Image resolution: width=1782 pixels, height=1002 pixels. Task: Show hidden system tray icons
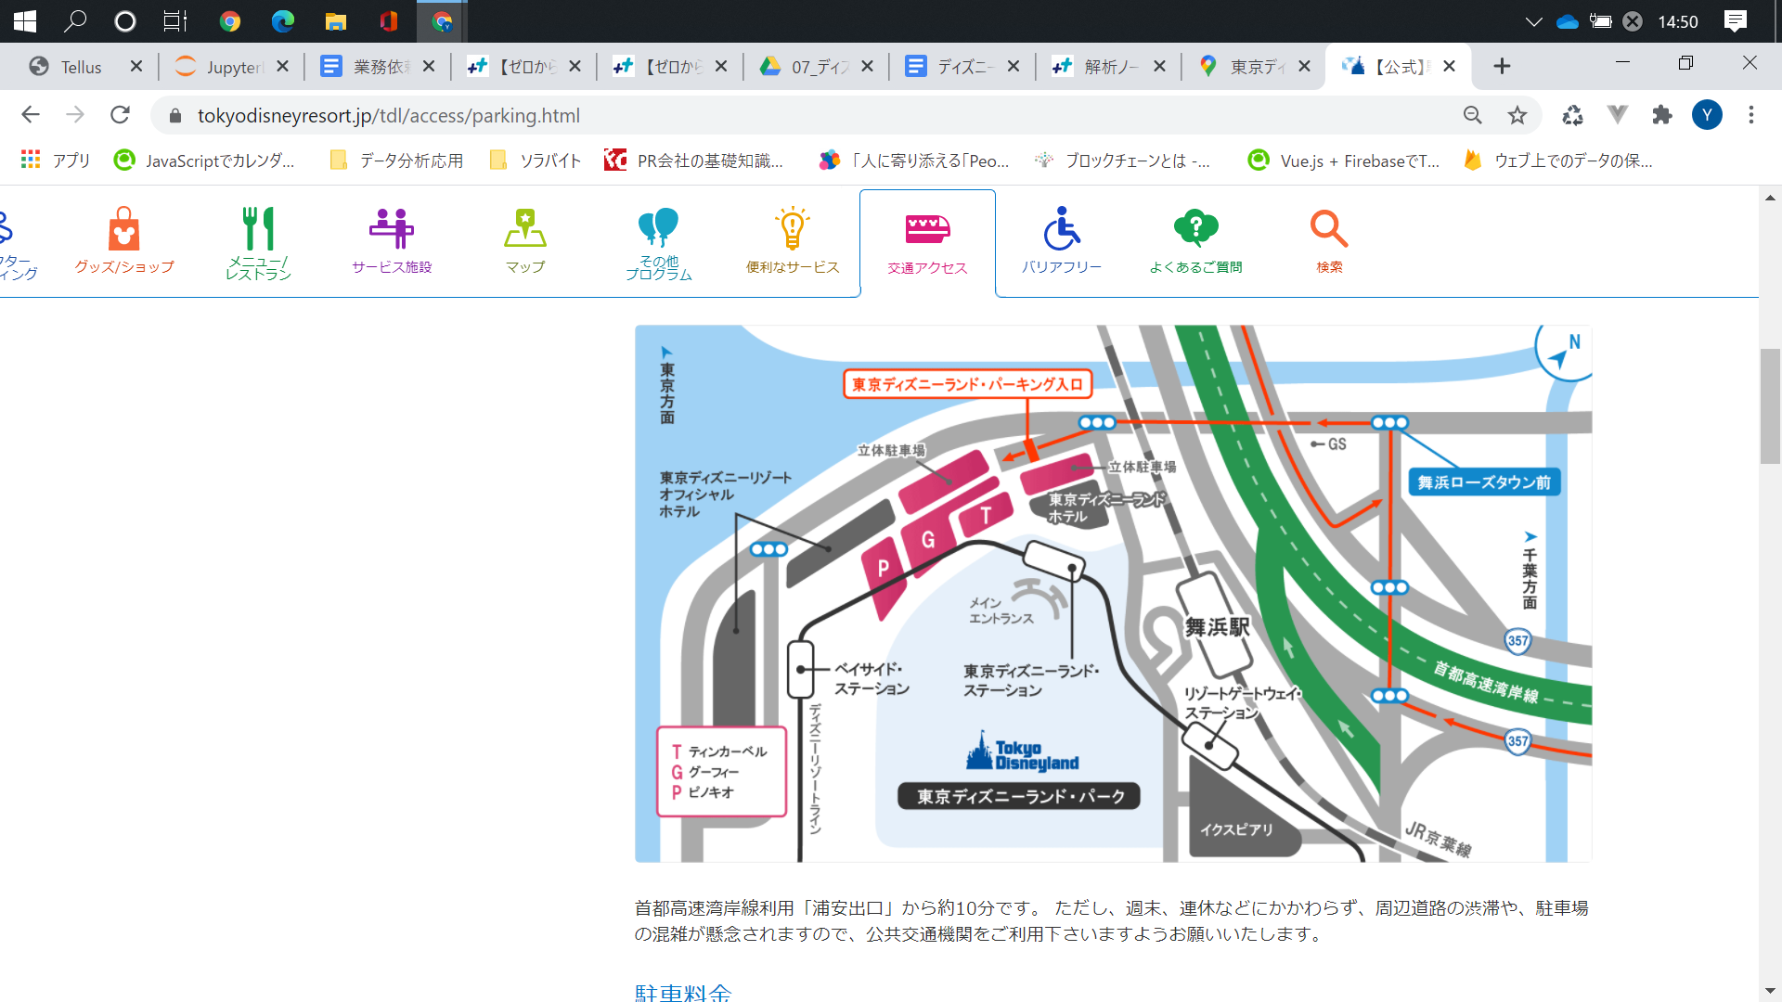pyautogui.click(x=1533, y=21)
